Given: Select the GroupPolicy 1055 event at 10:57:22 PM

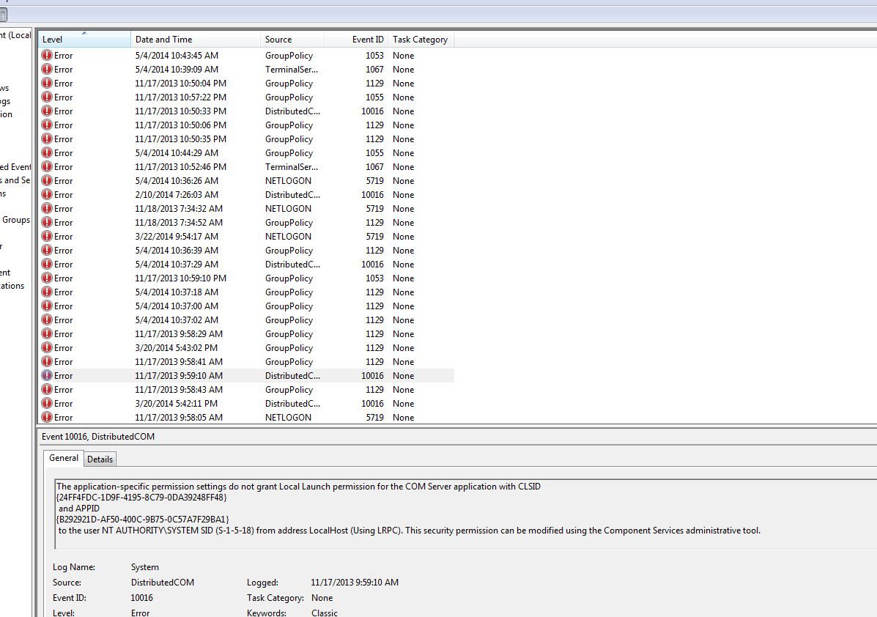Looking at the screenshot, I should 180,97.
